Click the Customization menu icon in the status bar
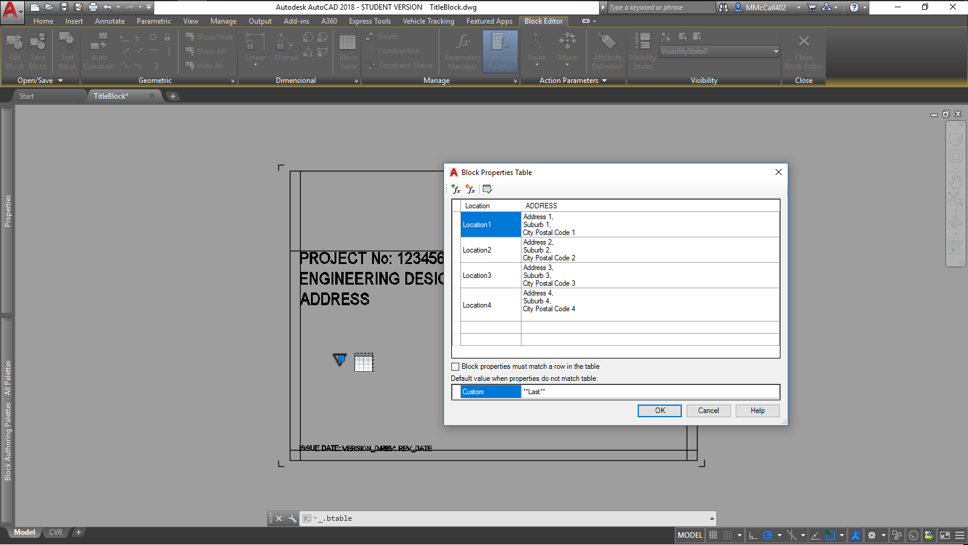 point(960,535)
